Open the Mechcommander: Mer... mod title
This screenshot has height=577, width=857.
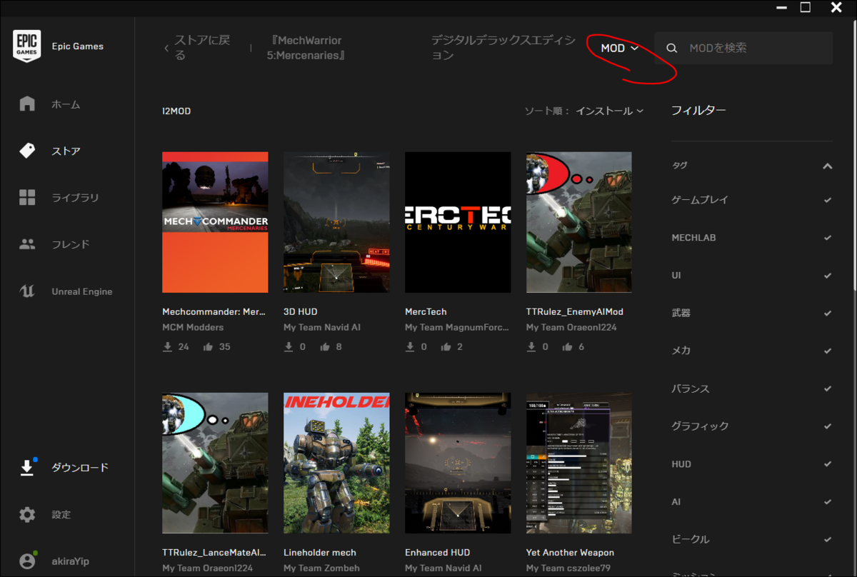point(214,311)
